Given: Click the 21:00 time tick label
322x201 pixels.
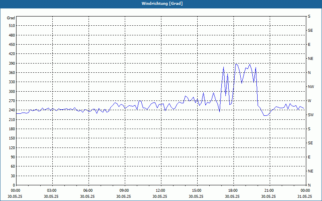Looking at the screenshot, I should click(268, 191).
